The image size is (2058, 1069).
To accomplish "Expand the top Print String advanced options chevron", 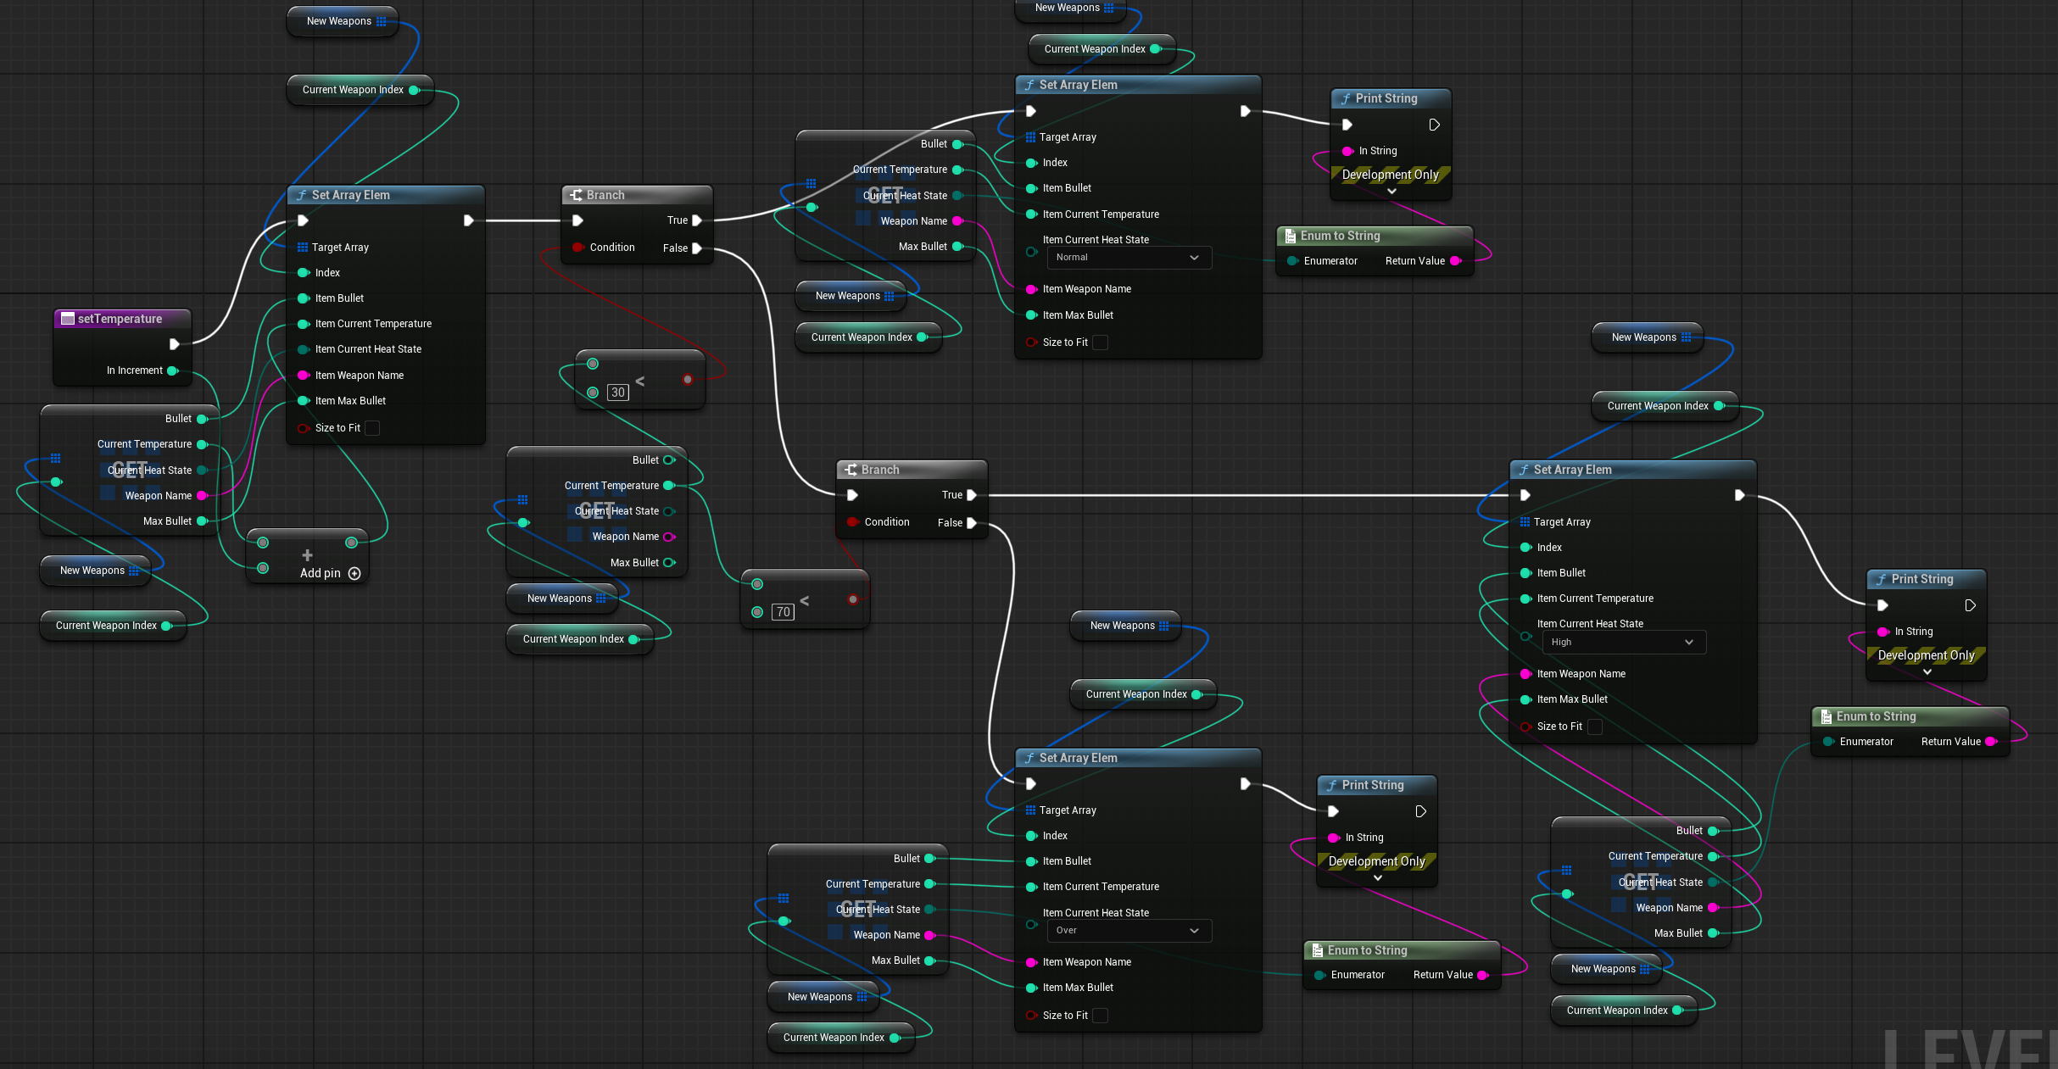I will [1391, 192].
